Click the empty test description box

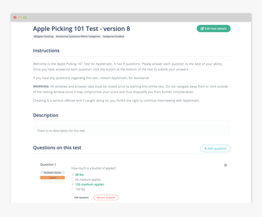(x=132, y=131)
